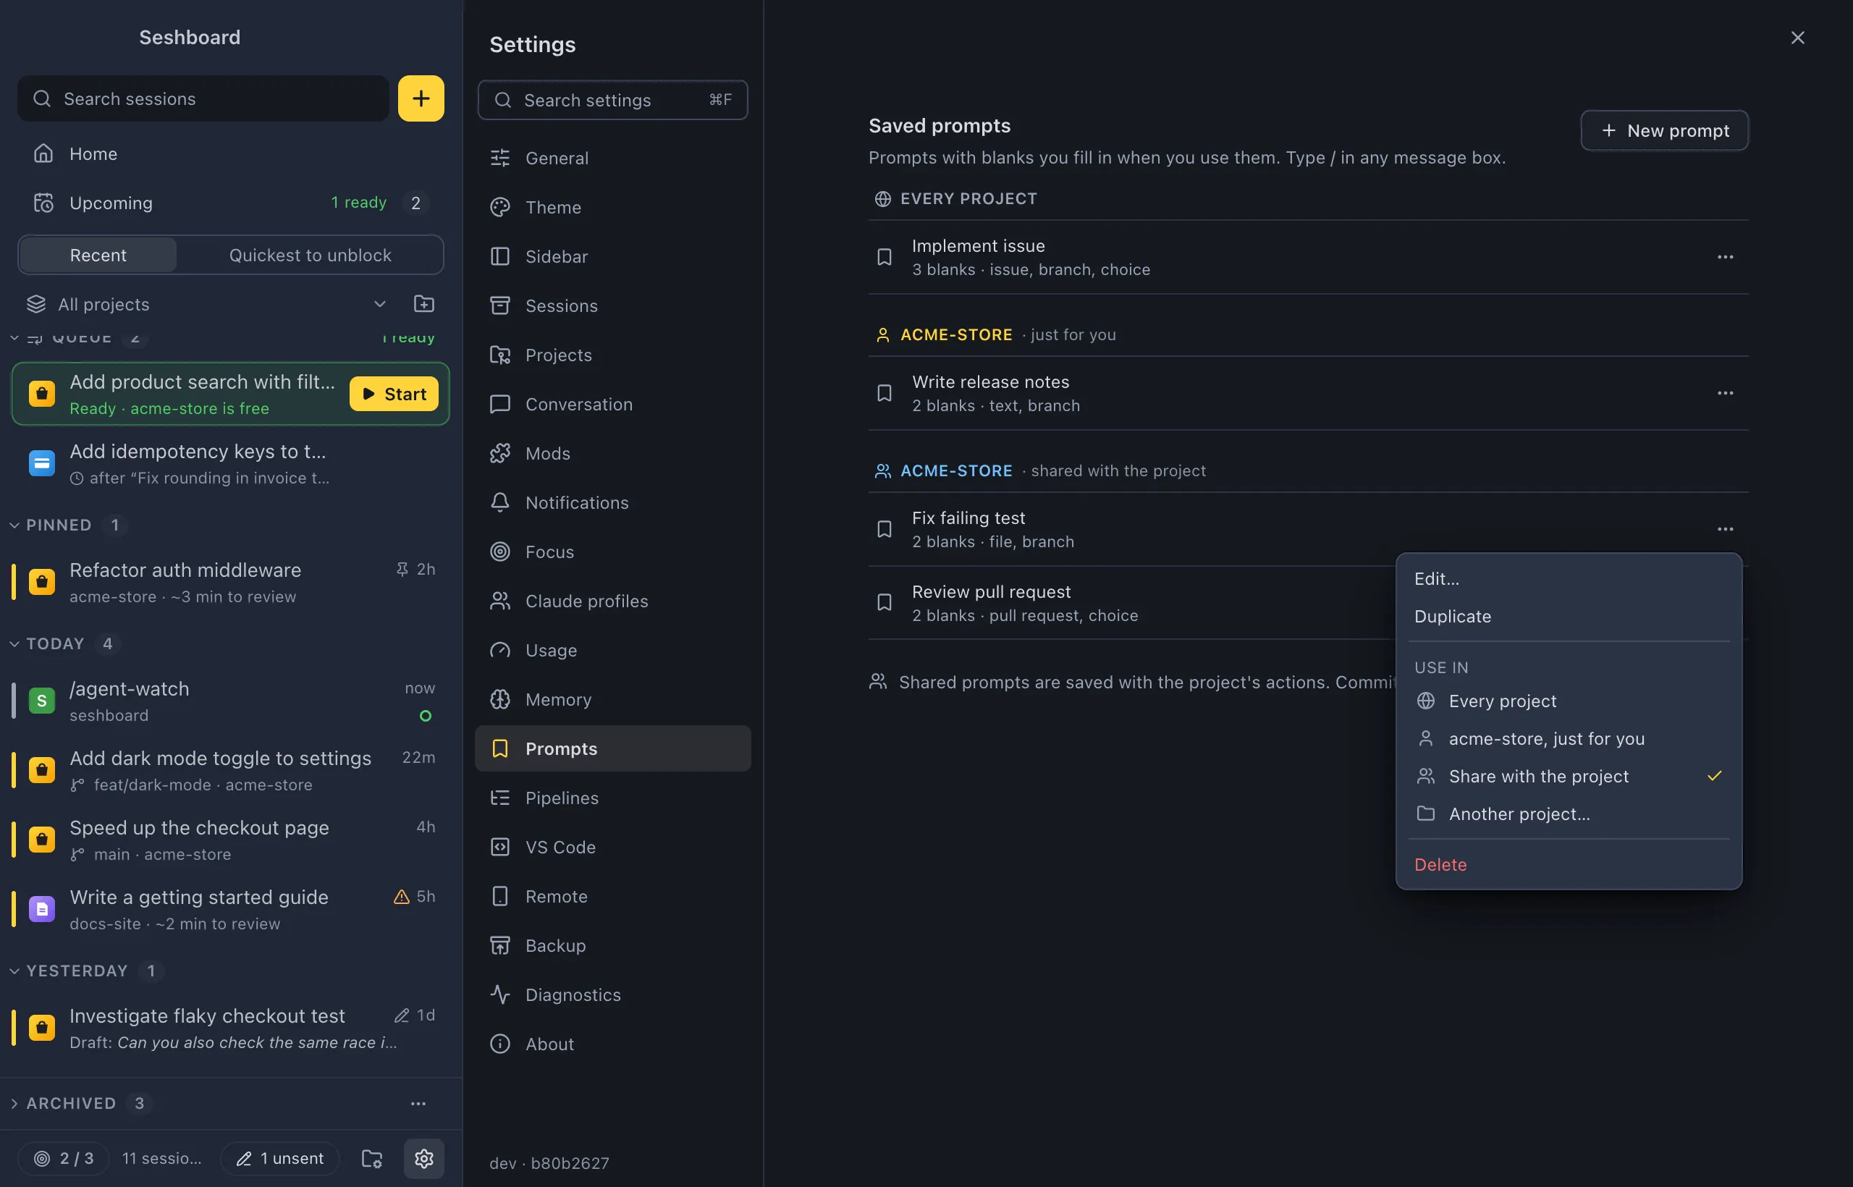
Task: Click the yellow new session plus button
Action: click(x=421, y=98)
